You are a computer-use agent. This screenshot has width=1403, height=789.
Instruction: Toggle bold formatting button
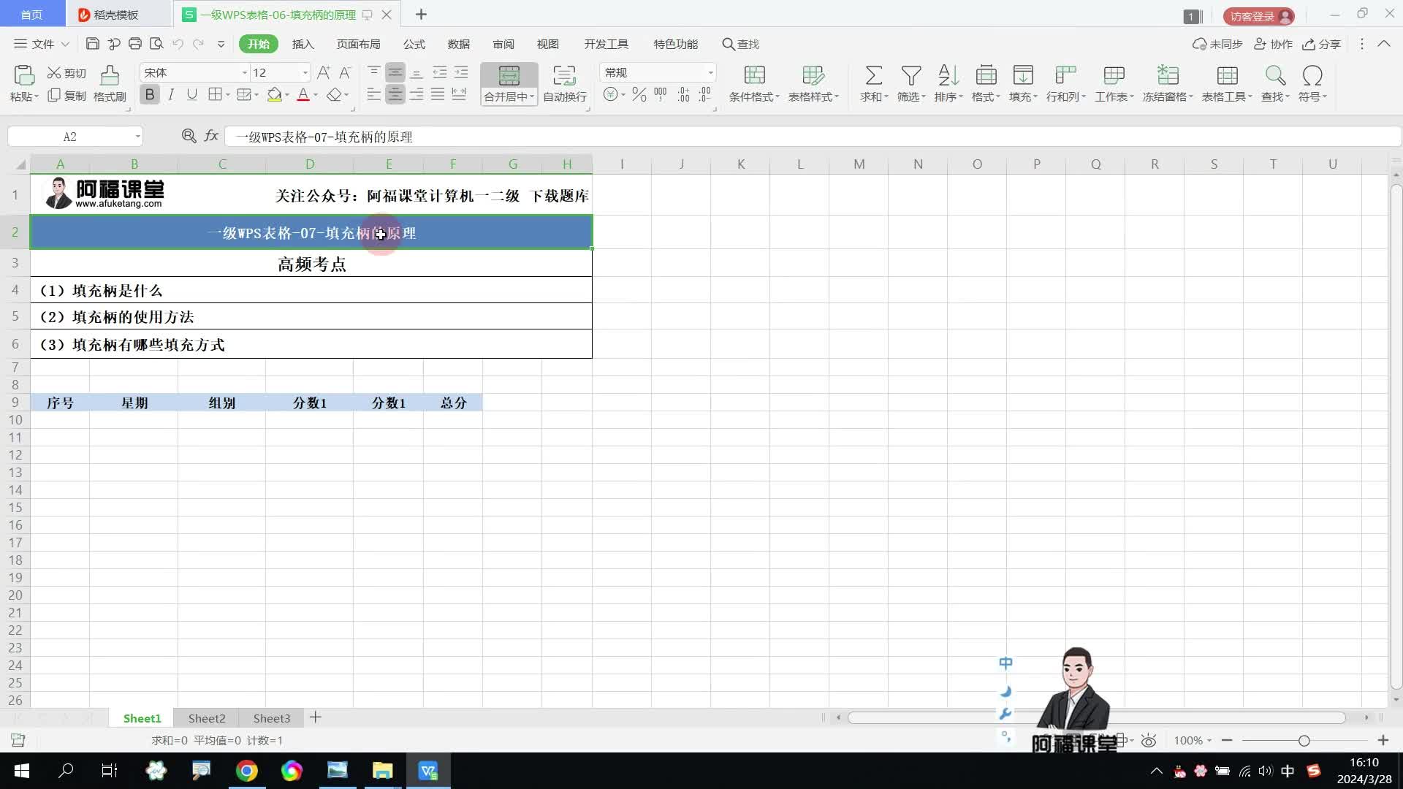pyautogui.click(x=150, y=95)
